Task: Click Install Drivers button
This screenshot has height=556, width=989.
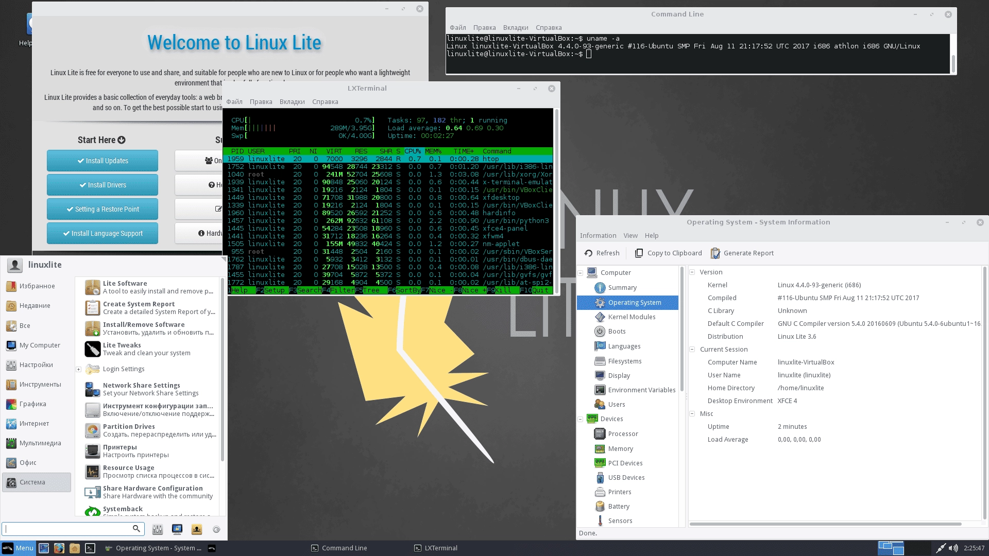Action: (103, 185)
